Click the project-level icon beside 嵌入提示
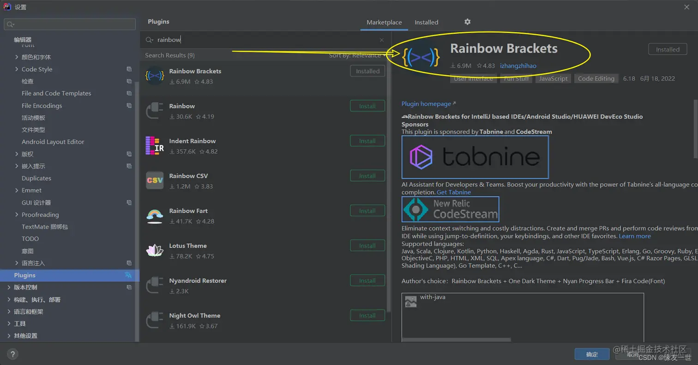 [129, 166]
